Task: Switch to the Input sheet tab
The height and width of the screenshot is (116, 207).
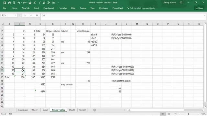Action: 45,110
